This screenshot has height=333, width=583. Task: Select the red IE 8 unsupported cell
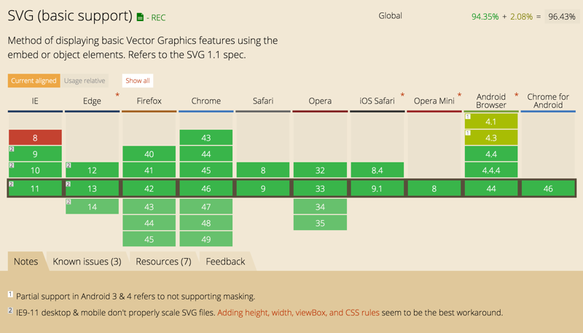35,138
